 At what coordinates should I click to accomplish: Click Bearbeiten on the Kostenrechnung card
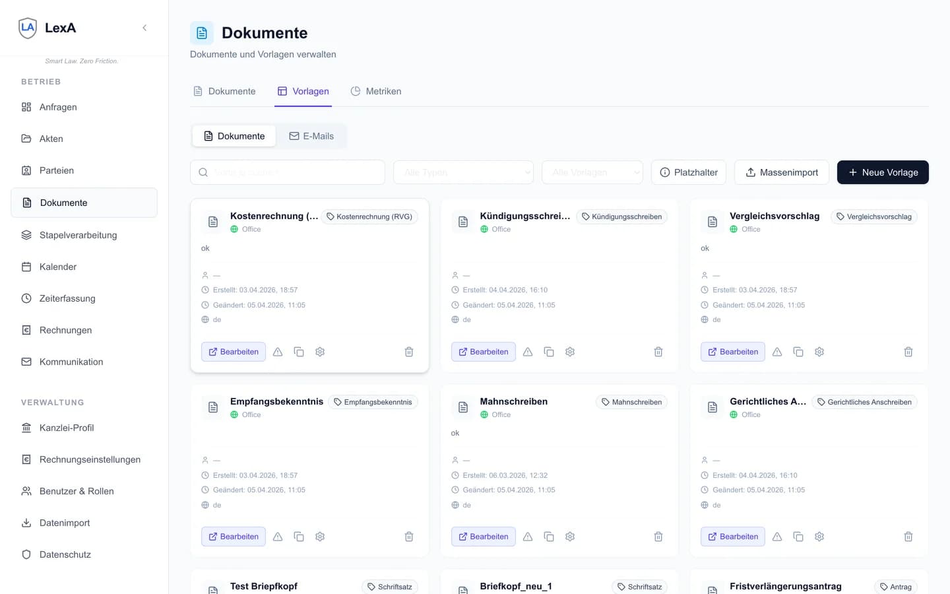pos(234,352)
